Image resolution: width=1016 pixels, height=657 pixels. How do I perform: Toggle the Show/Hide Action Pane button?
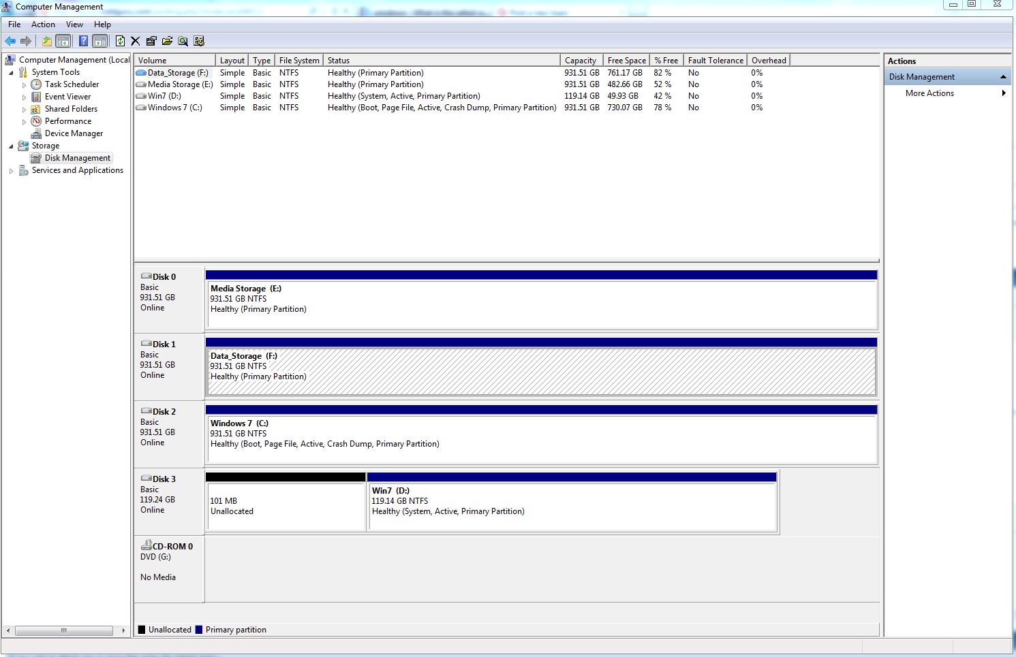100,41
